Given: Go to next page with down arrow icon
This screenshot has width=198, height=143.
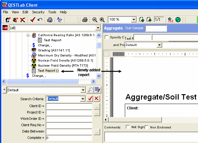Looking at the screenshot, I should pos(149,20).
